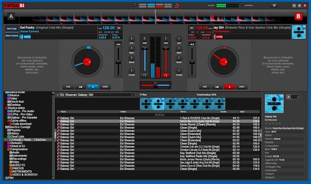Open Dischi fissi folder
311x184 pixels.
pos(15,102)
